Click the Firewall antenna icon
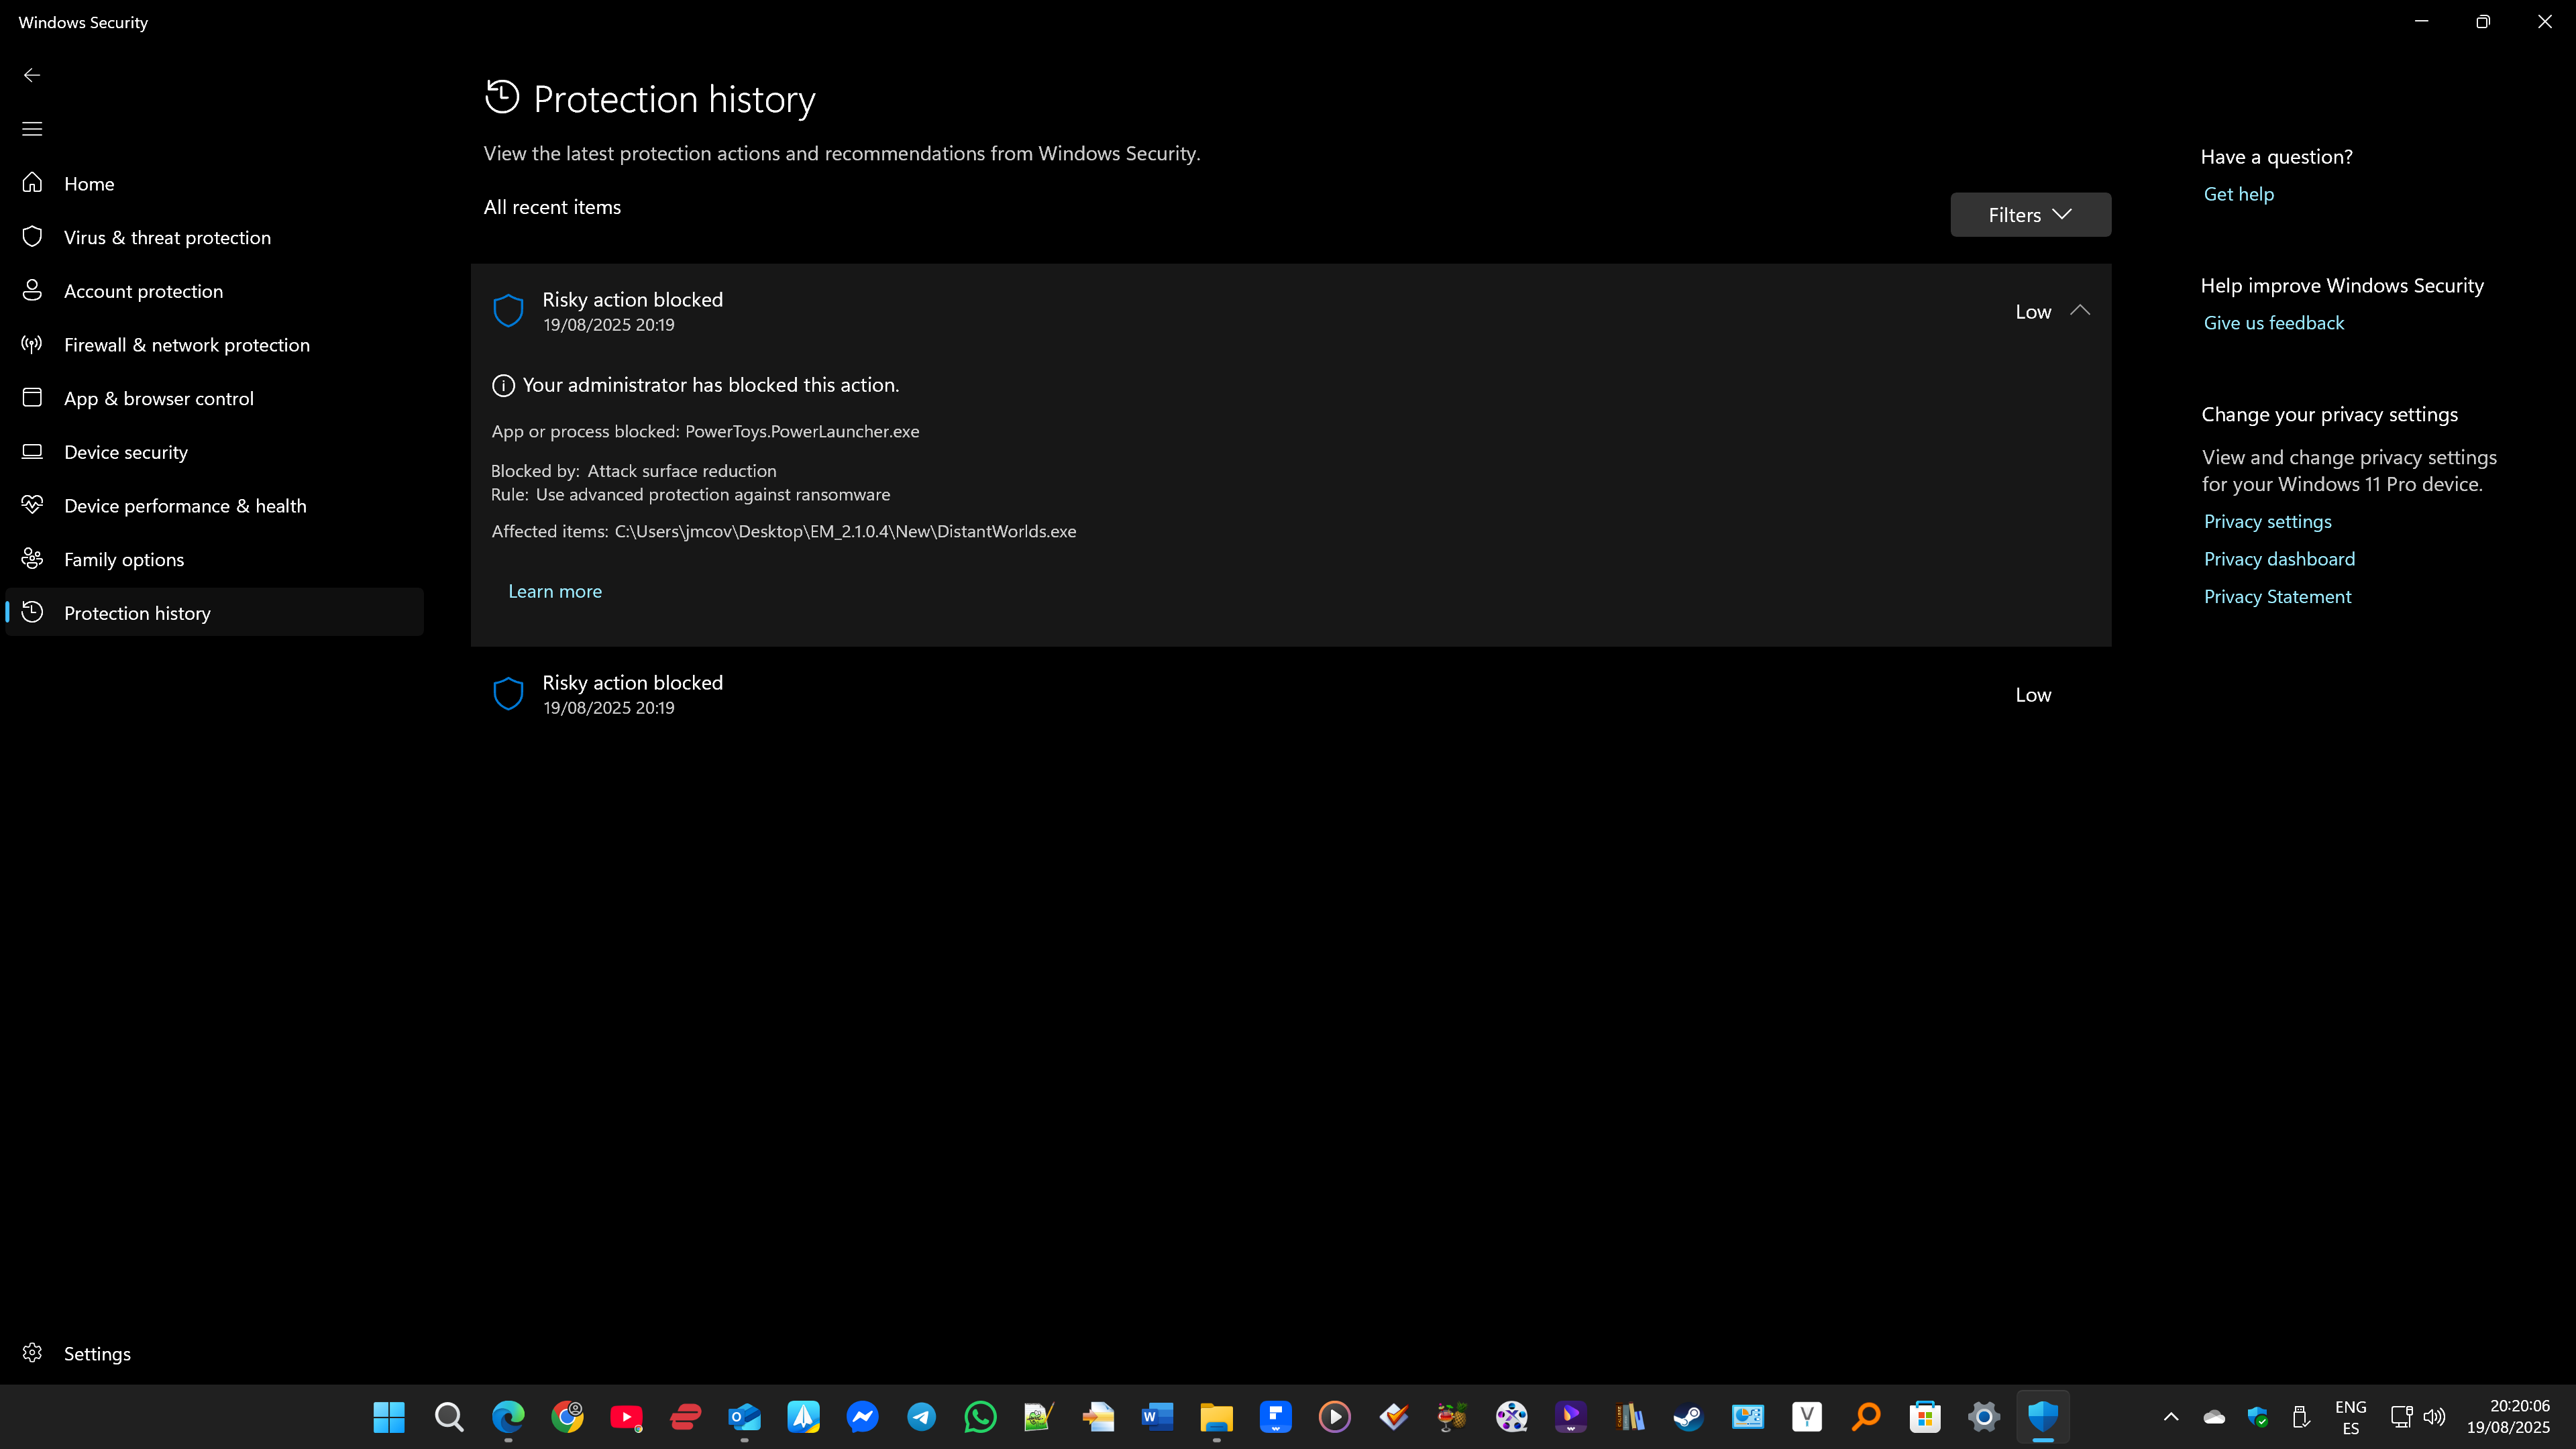 32,344
